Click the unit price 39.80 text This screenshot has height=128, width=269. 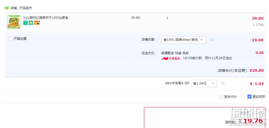(x=135, y=18)
